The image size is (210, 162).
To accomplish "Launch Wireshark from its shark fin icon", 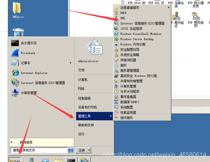I will point(15,53).
